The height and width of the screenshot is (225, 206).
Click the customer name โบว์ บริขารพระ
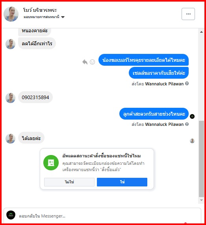coord(40,10)
